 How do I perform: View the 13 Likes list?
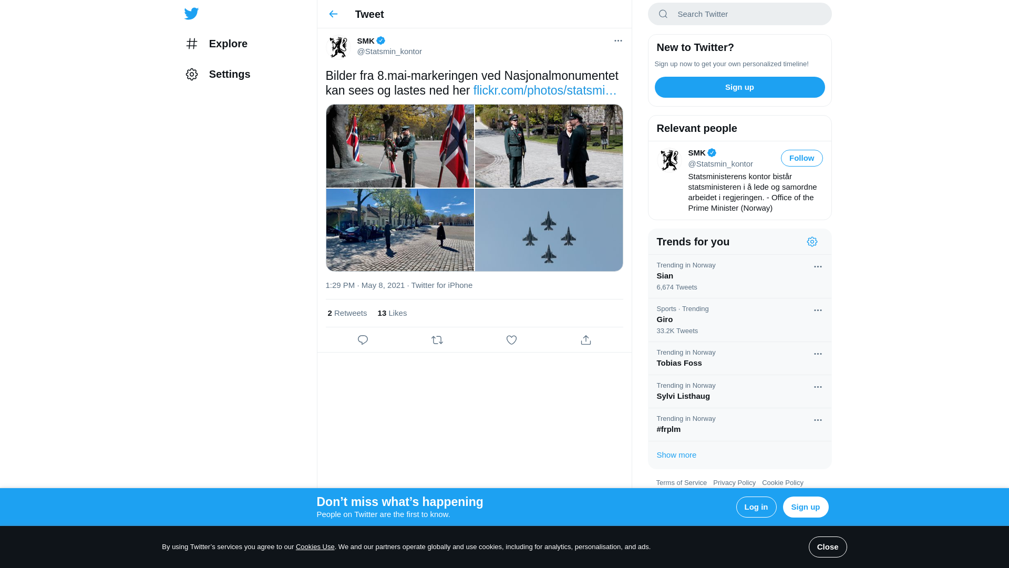pos(392,313)
